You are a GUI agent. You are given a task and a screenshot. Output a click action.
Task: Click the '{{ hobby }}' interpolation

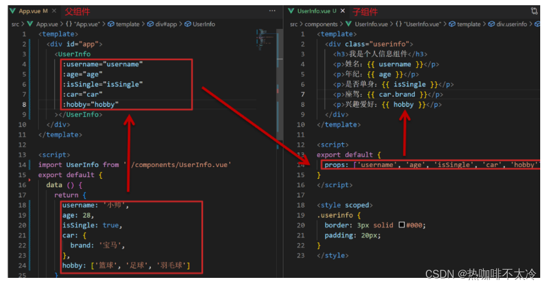click(x=404, y=104)
